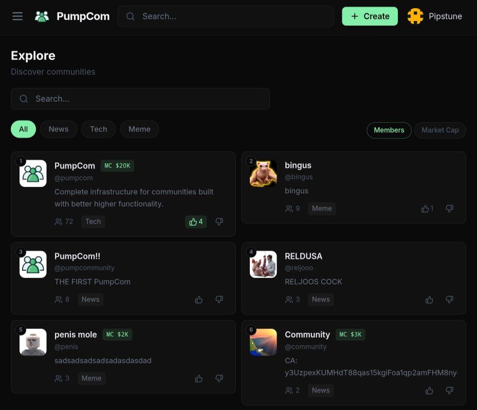
Task: Thumbs up the Community card
Action: pos(429,390)
